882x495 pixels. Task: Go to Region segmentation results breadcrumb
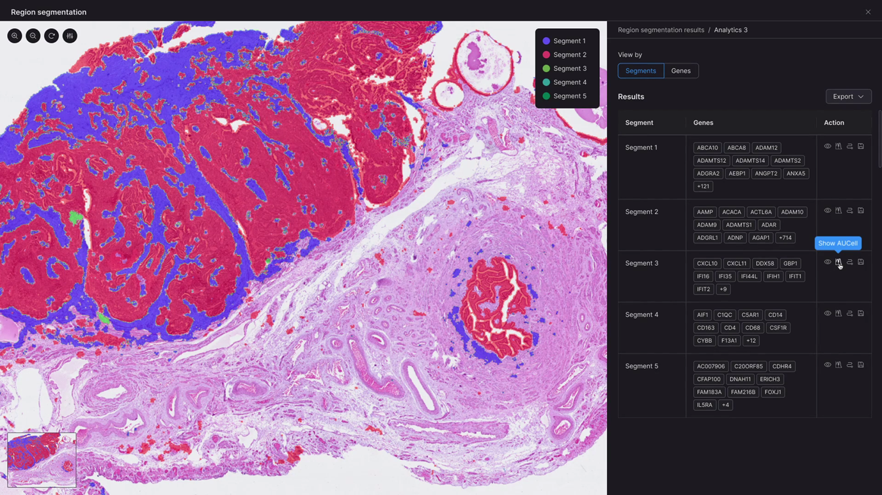tap(661, 30)
